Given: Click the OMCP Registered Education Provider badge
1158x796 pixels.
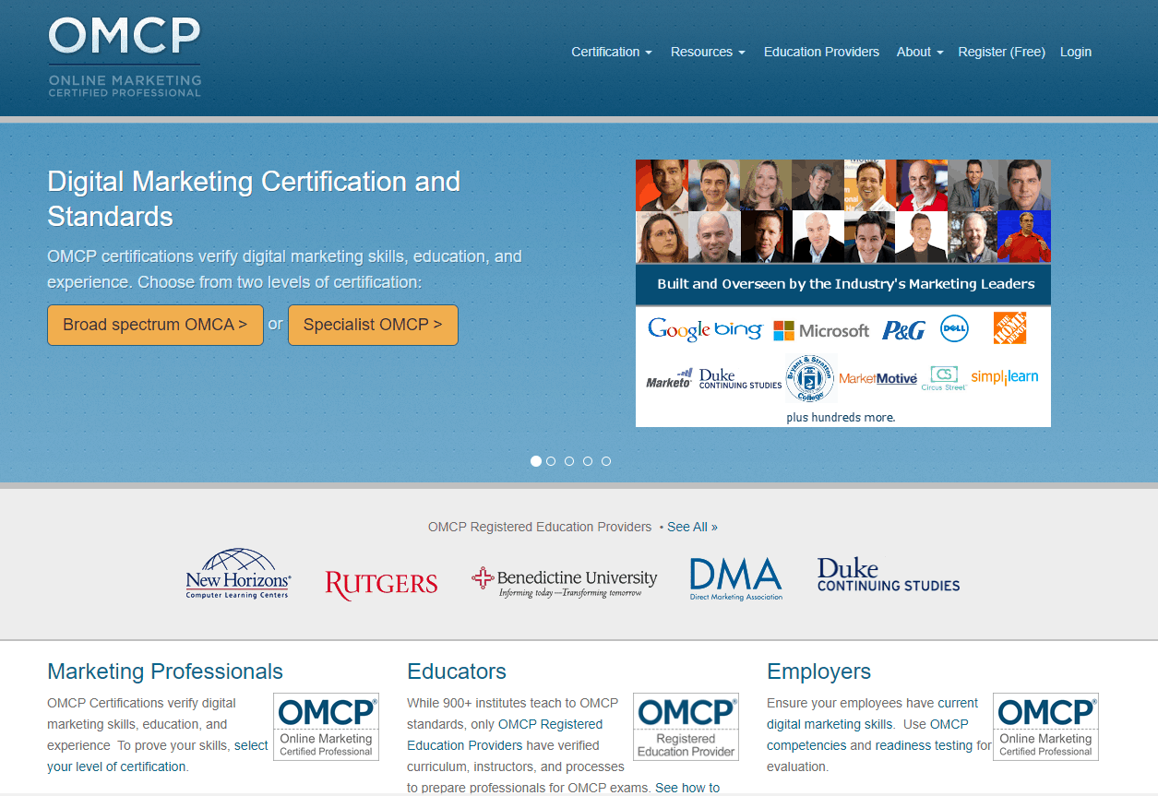Looking at the screenshot, I should pos(686,727).
